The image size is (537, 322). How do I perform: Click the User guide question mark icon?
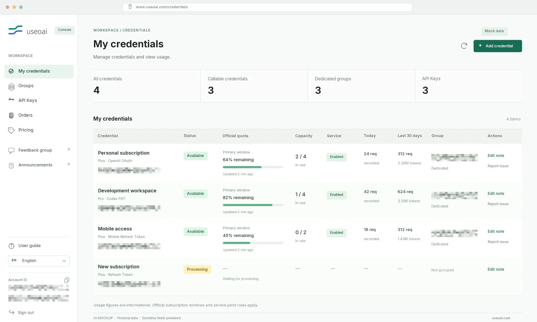11,246
